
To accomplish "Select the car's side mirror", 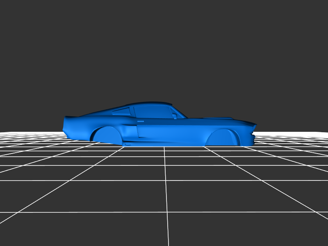I will pyautogui.click(x=175, y=116).
